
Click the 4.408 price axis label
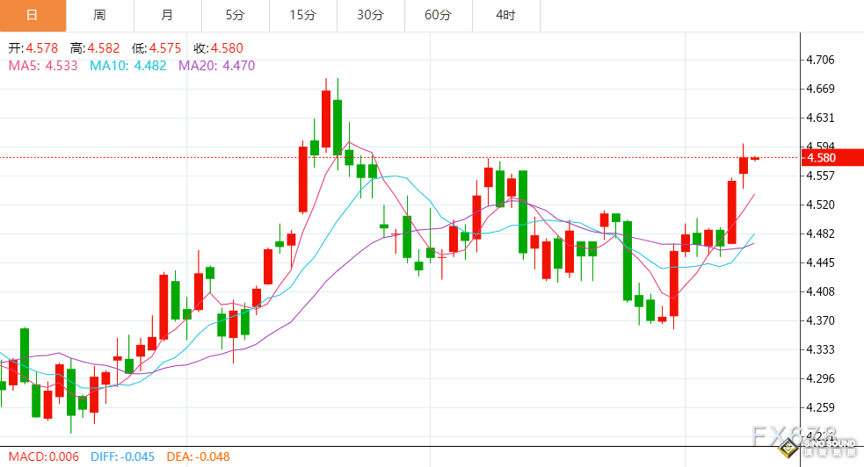point(820,292)
